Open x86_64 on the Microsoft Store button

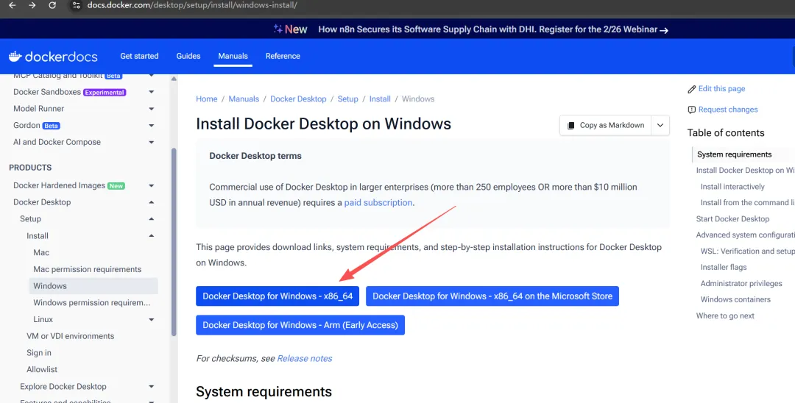coord(492,296)
